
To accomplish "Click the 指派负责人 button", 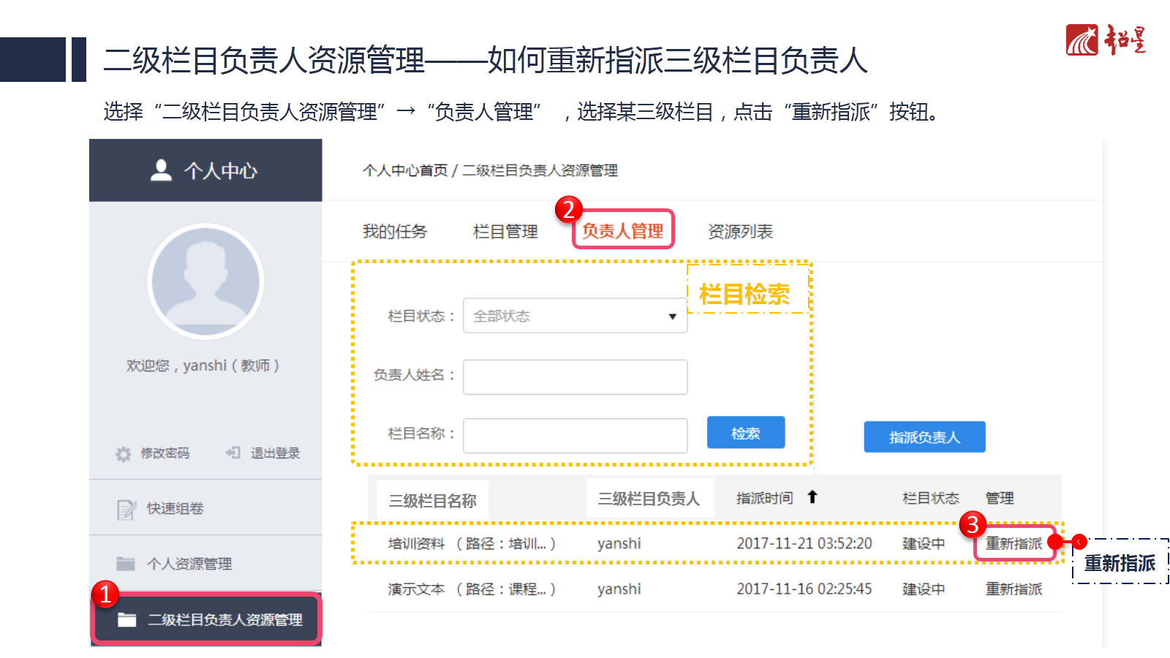I will click(924, 437).
